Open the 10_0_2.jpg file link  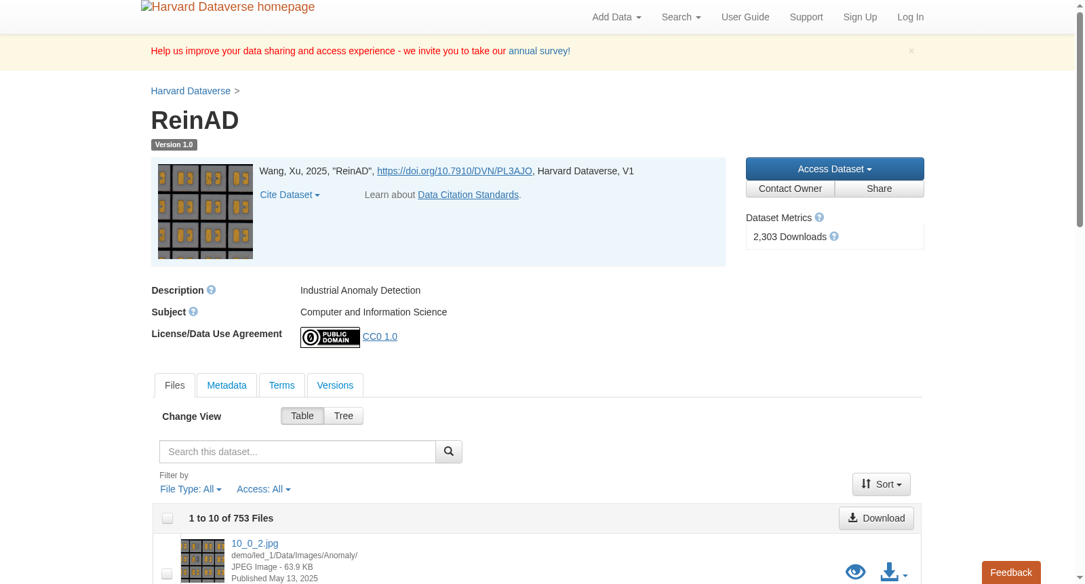click(255, 543)
